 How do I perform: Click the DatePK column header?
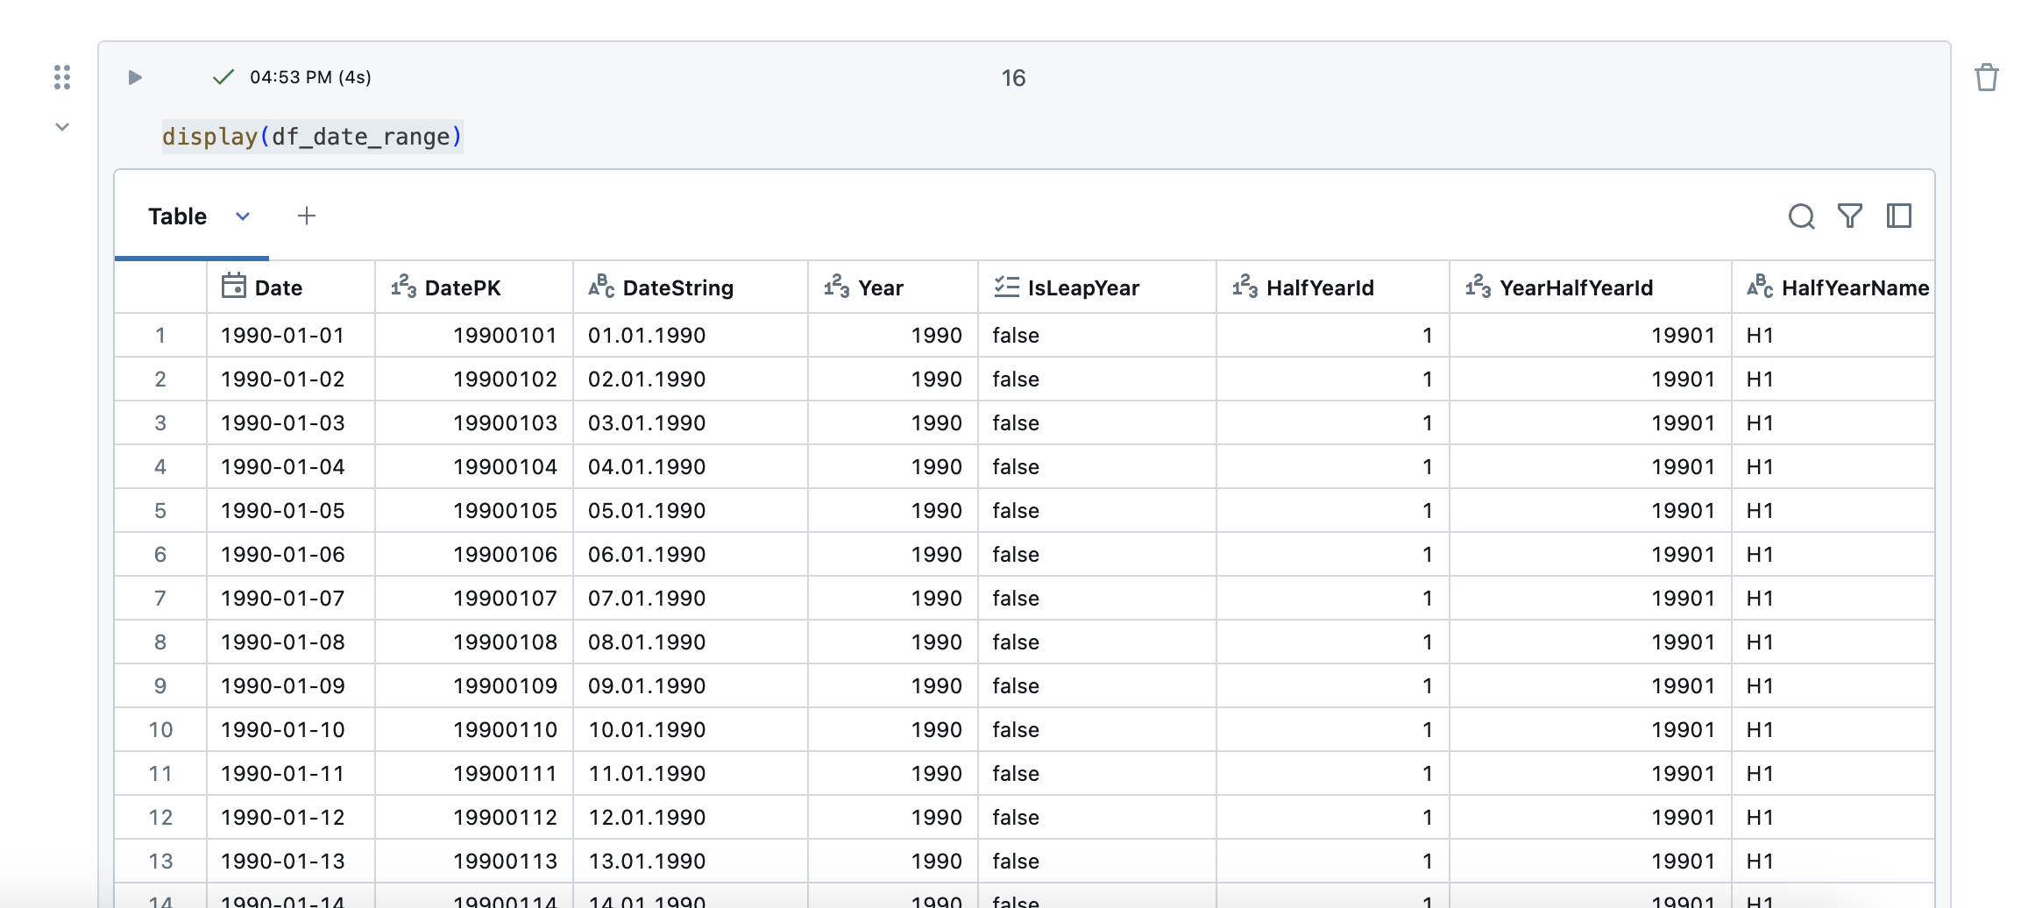[462, 287]
